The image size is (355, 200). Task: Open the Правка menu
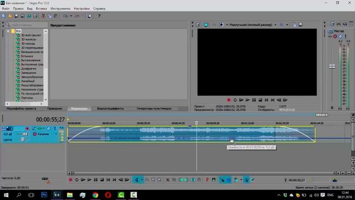18,9
